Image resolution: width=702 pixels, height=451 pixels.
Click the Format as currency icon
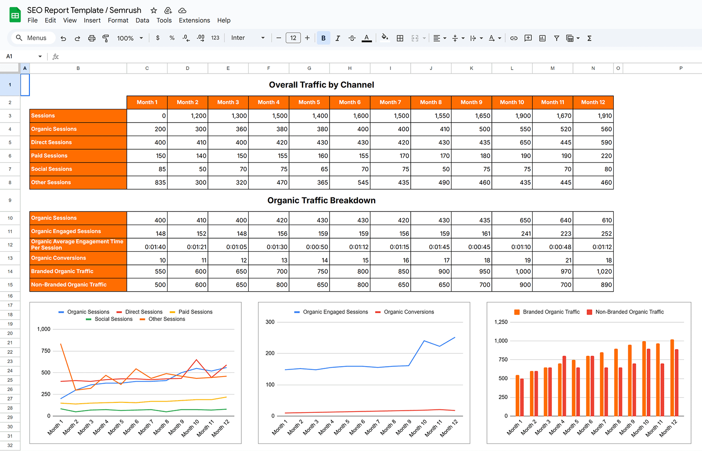(x=158, y=38)
